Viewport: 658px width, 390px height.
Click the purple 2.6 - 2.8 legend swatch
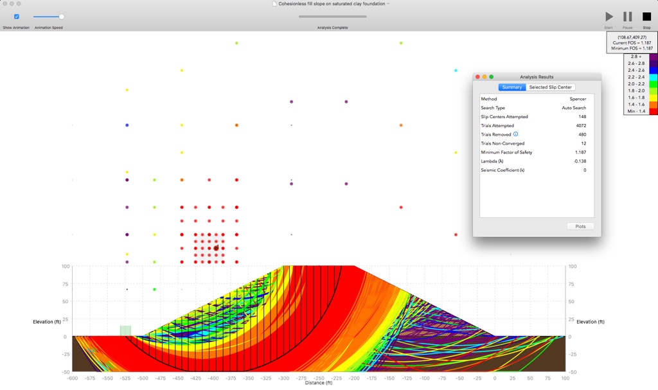(653, 64)
